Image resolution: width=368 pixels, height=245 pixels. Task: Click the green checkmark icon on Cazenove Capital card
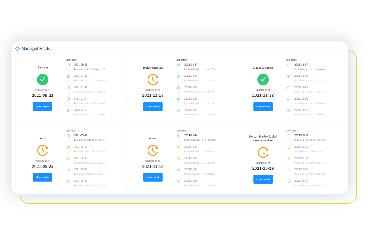pos(263,79)
